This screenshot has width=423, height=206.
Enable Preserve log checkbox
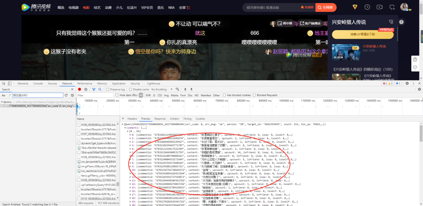(x=108, y=90)
